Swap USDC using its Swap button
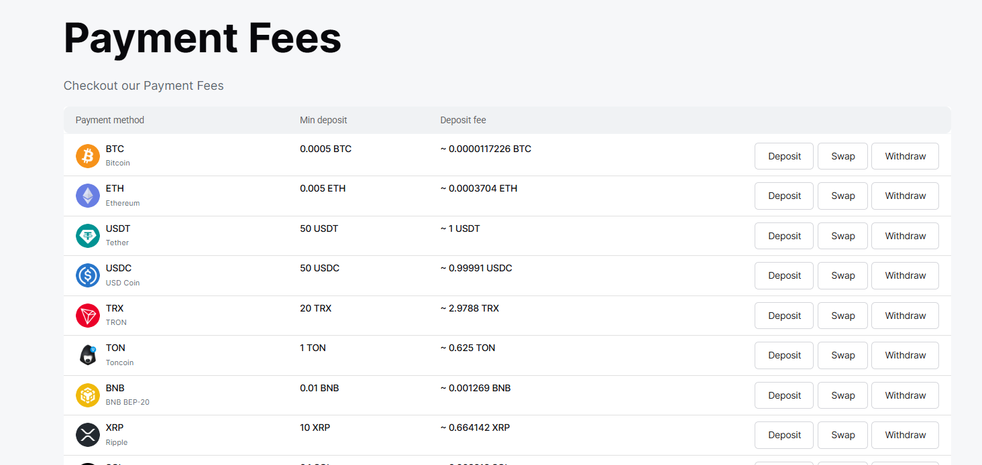 click(842, 275)
